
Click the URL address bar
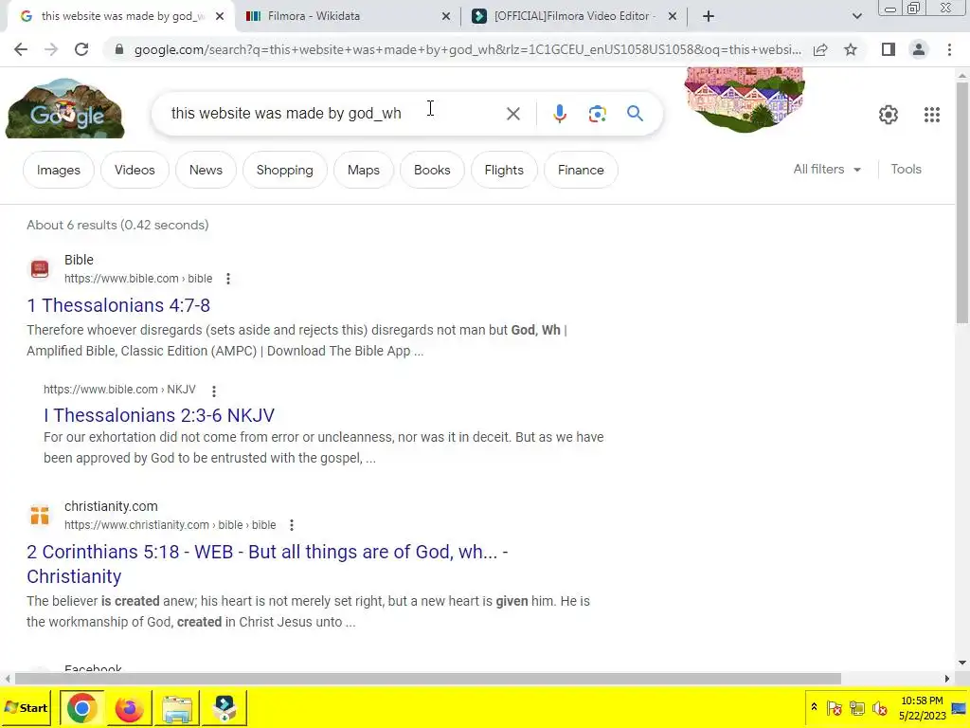[x=468, y=49]
